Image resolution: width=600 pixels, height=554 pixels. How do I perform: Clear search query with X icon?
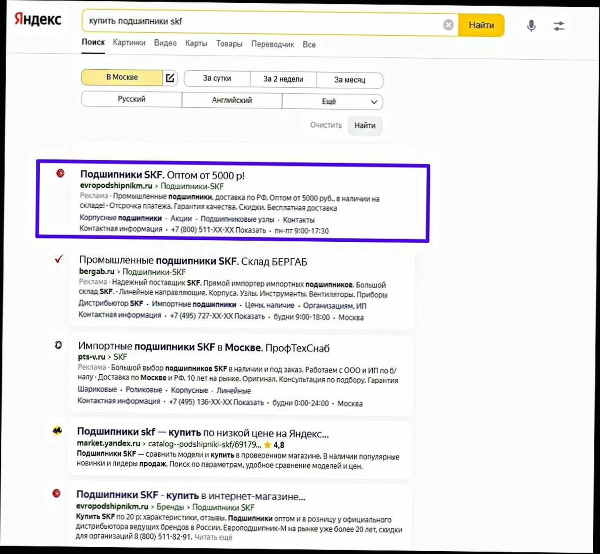pyautogui.click(x=448, y=25)
